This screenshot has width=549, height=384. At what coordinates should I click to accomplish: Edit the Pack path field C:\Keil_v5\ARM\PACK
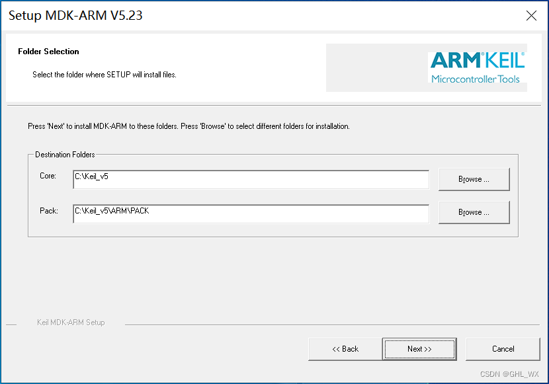[251, 213]
